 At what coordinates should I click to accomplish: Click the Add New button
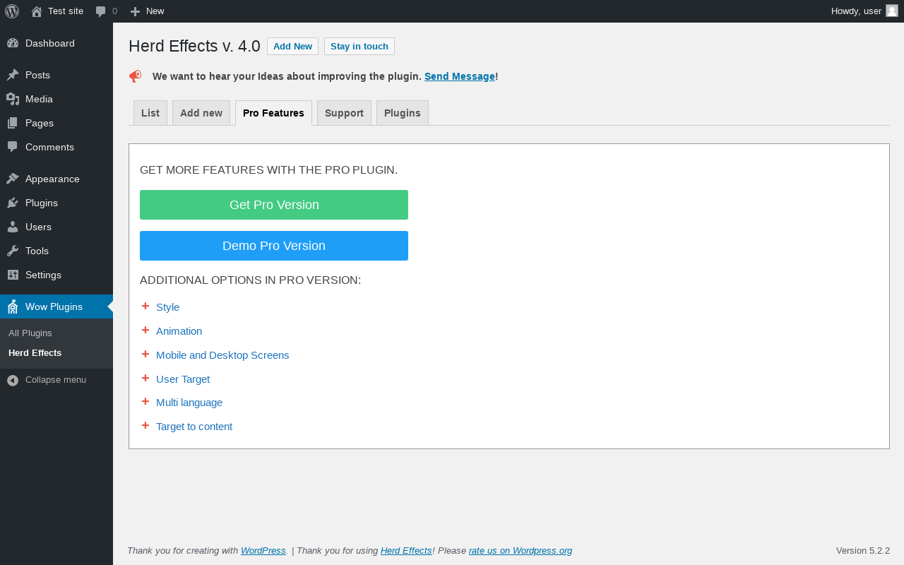point(292,46)
